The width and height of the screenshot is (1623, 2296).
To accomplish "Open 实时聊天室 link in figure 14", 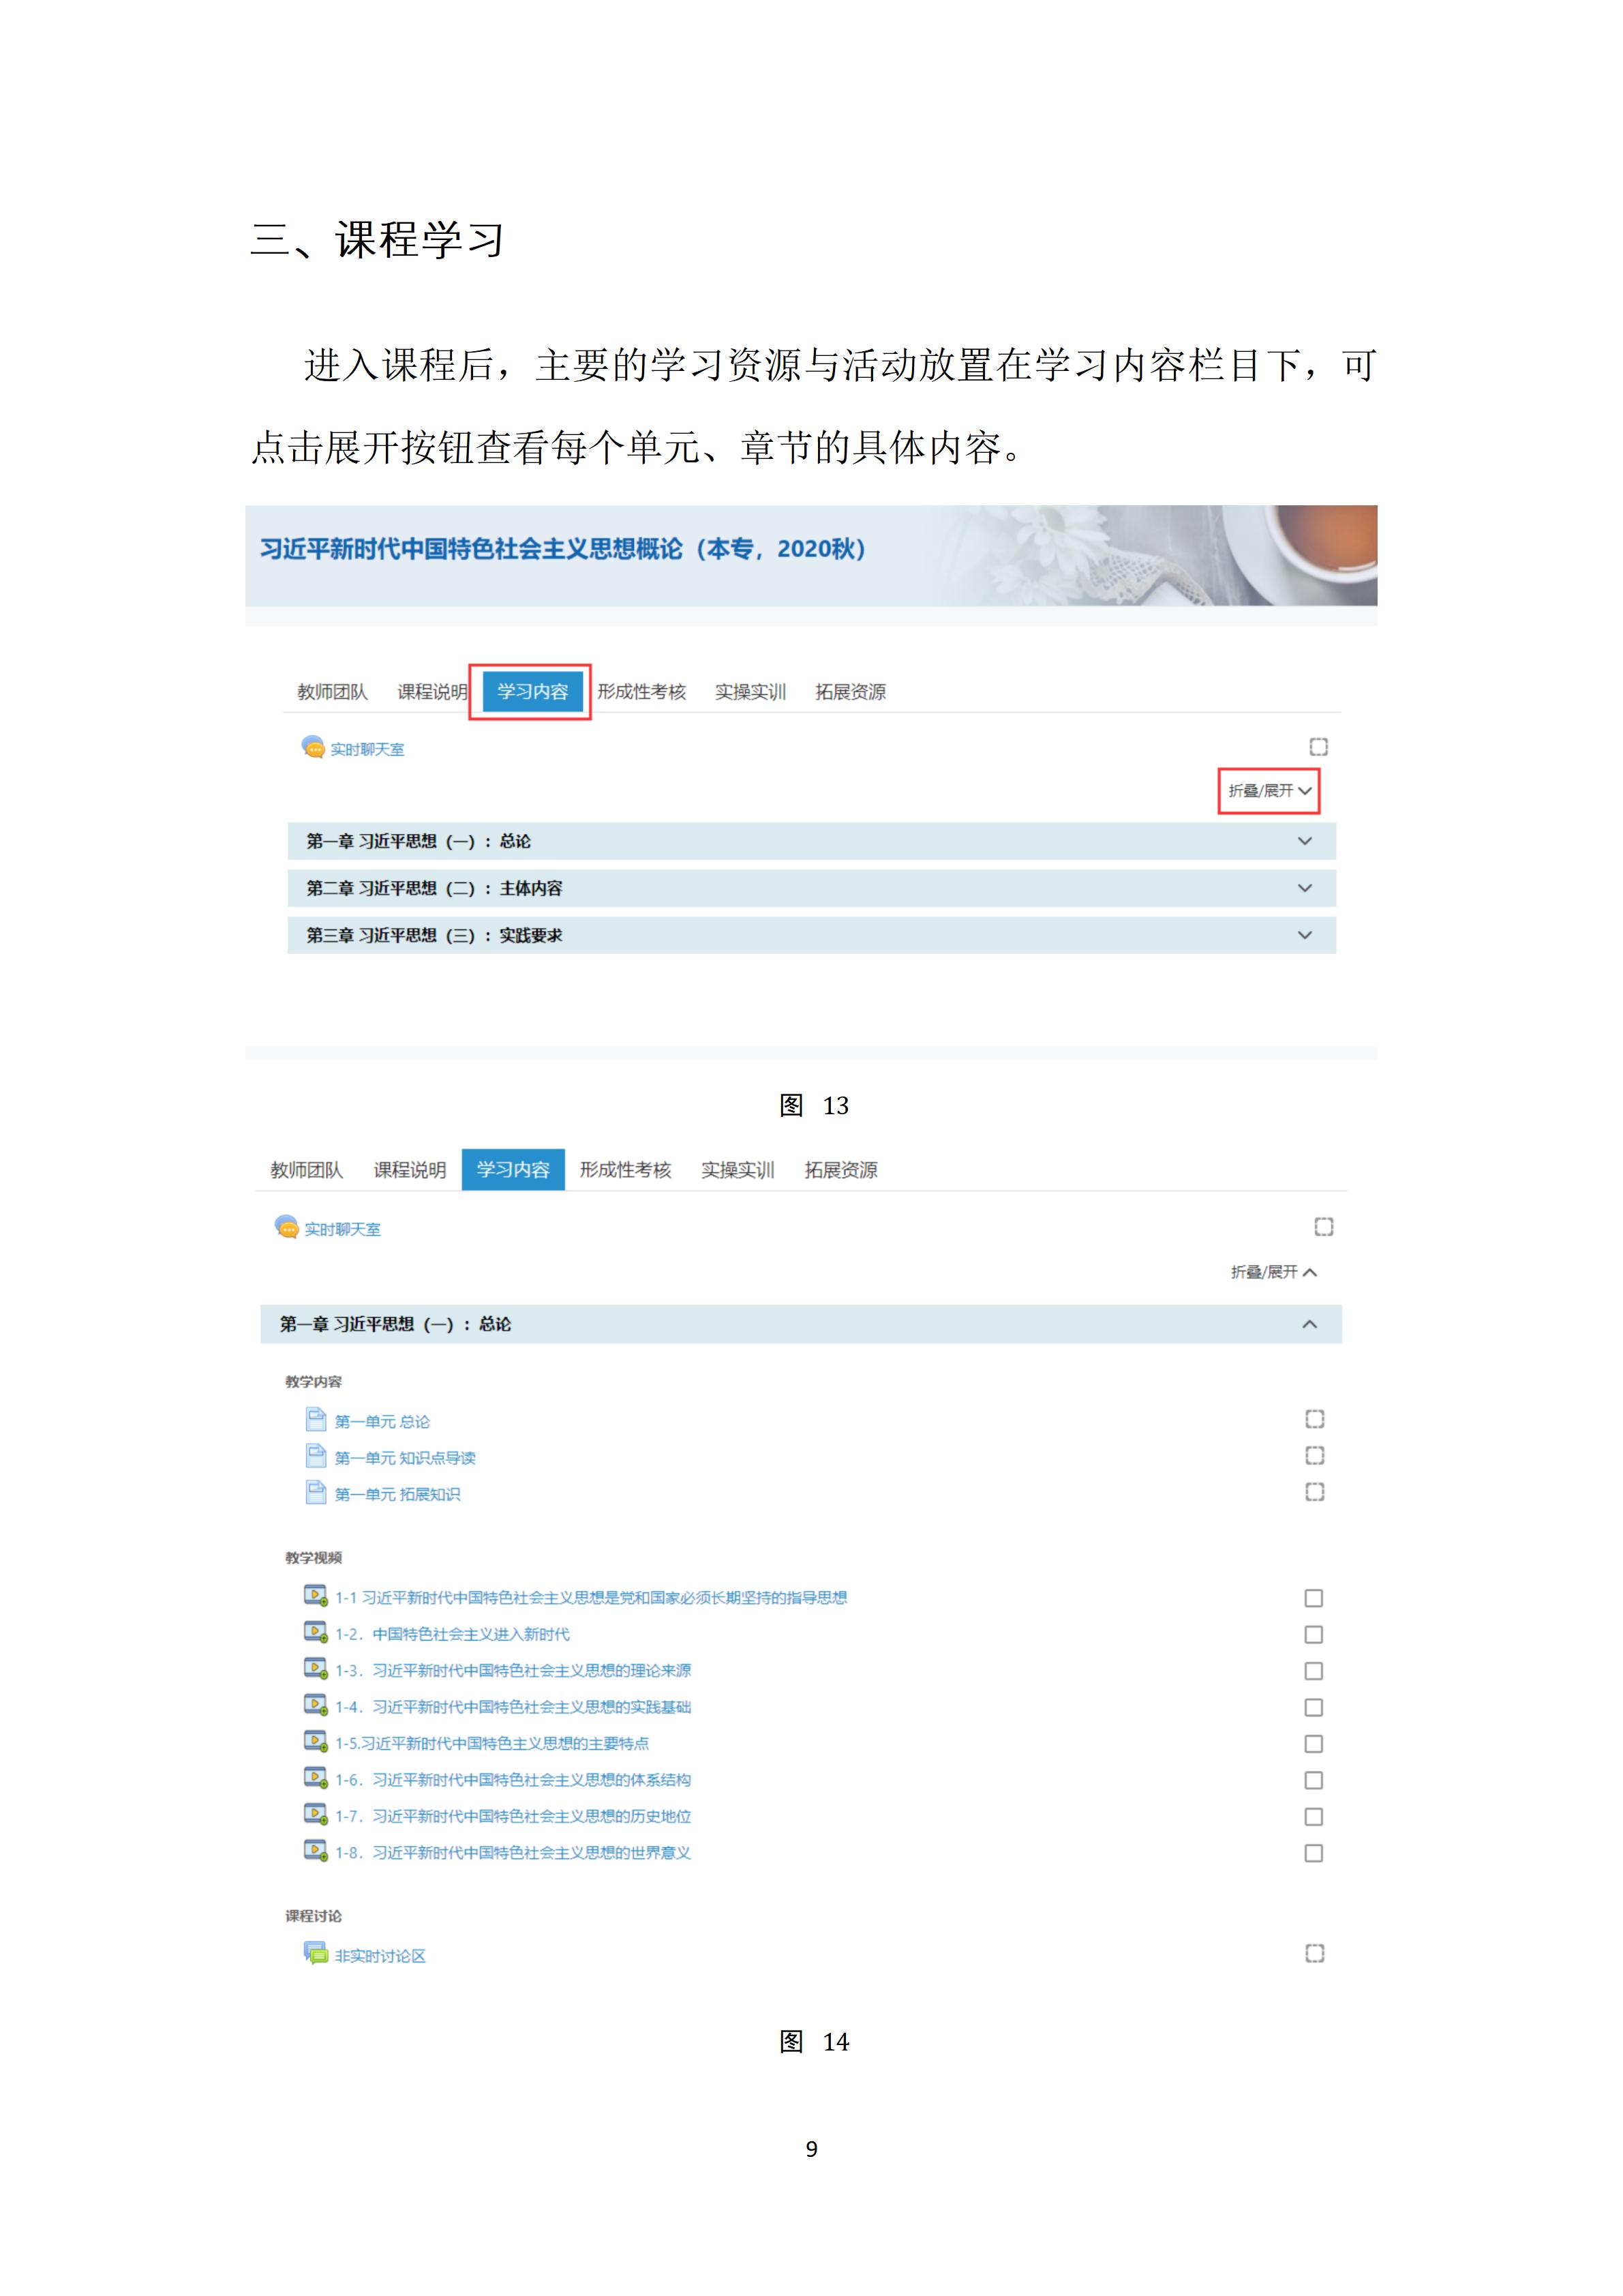I will pyautogui.click(x=343, y=1229).
